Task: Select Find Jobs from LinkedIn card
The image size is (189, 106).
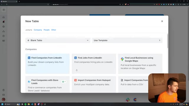Action: [94, 64]
